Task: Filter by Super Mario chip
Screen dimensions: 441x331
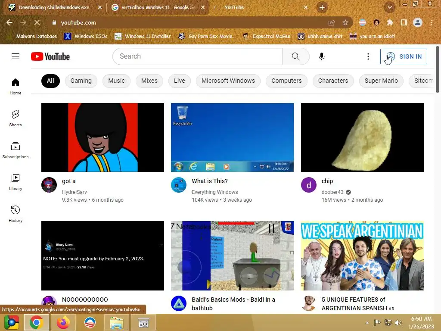Action: point(381,81)
